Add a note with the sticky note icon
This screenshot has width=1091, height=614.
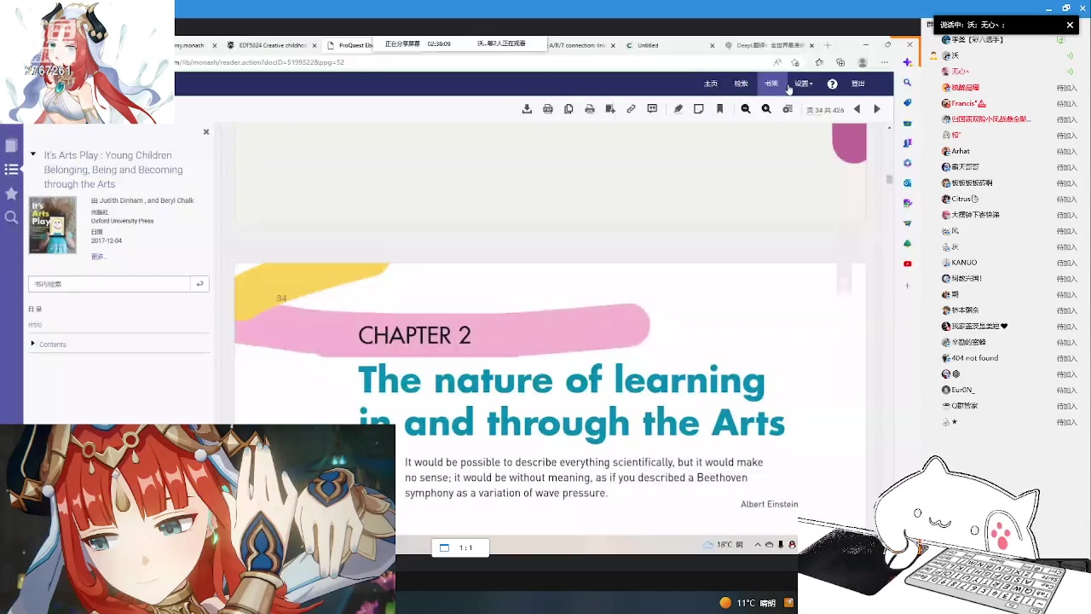(699, 109)
